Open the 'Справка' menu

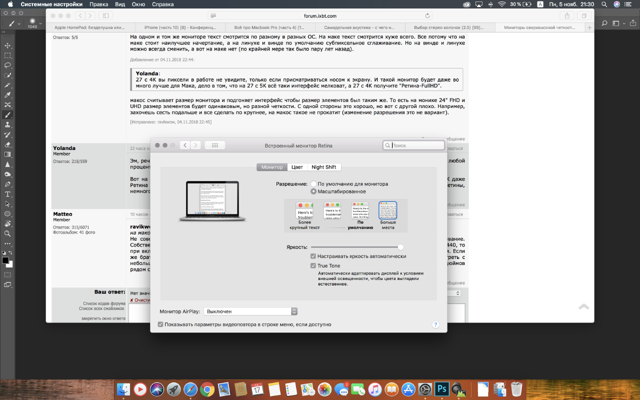coord(163,4)
